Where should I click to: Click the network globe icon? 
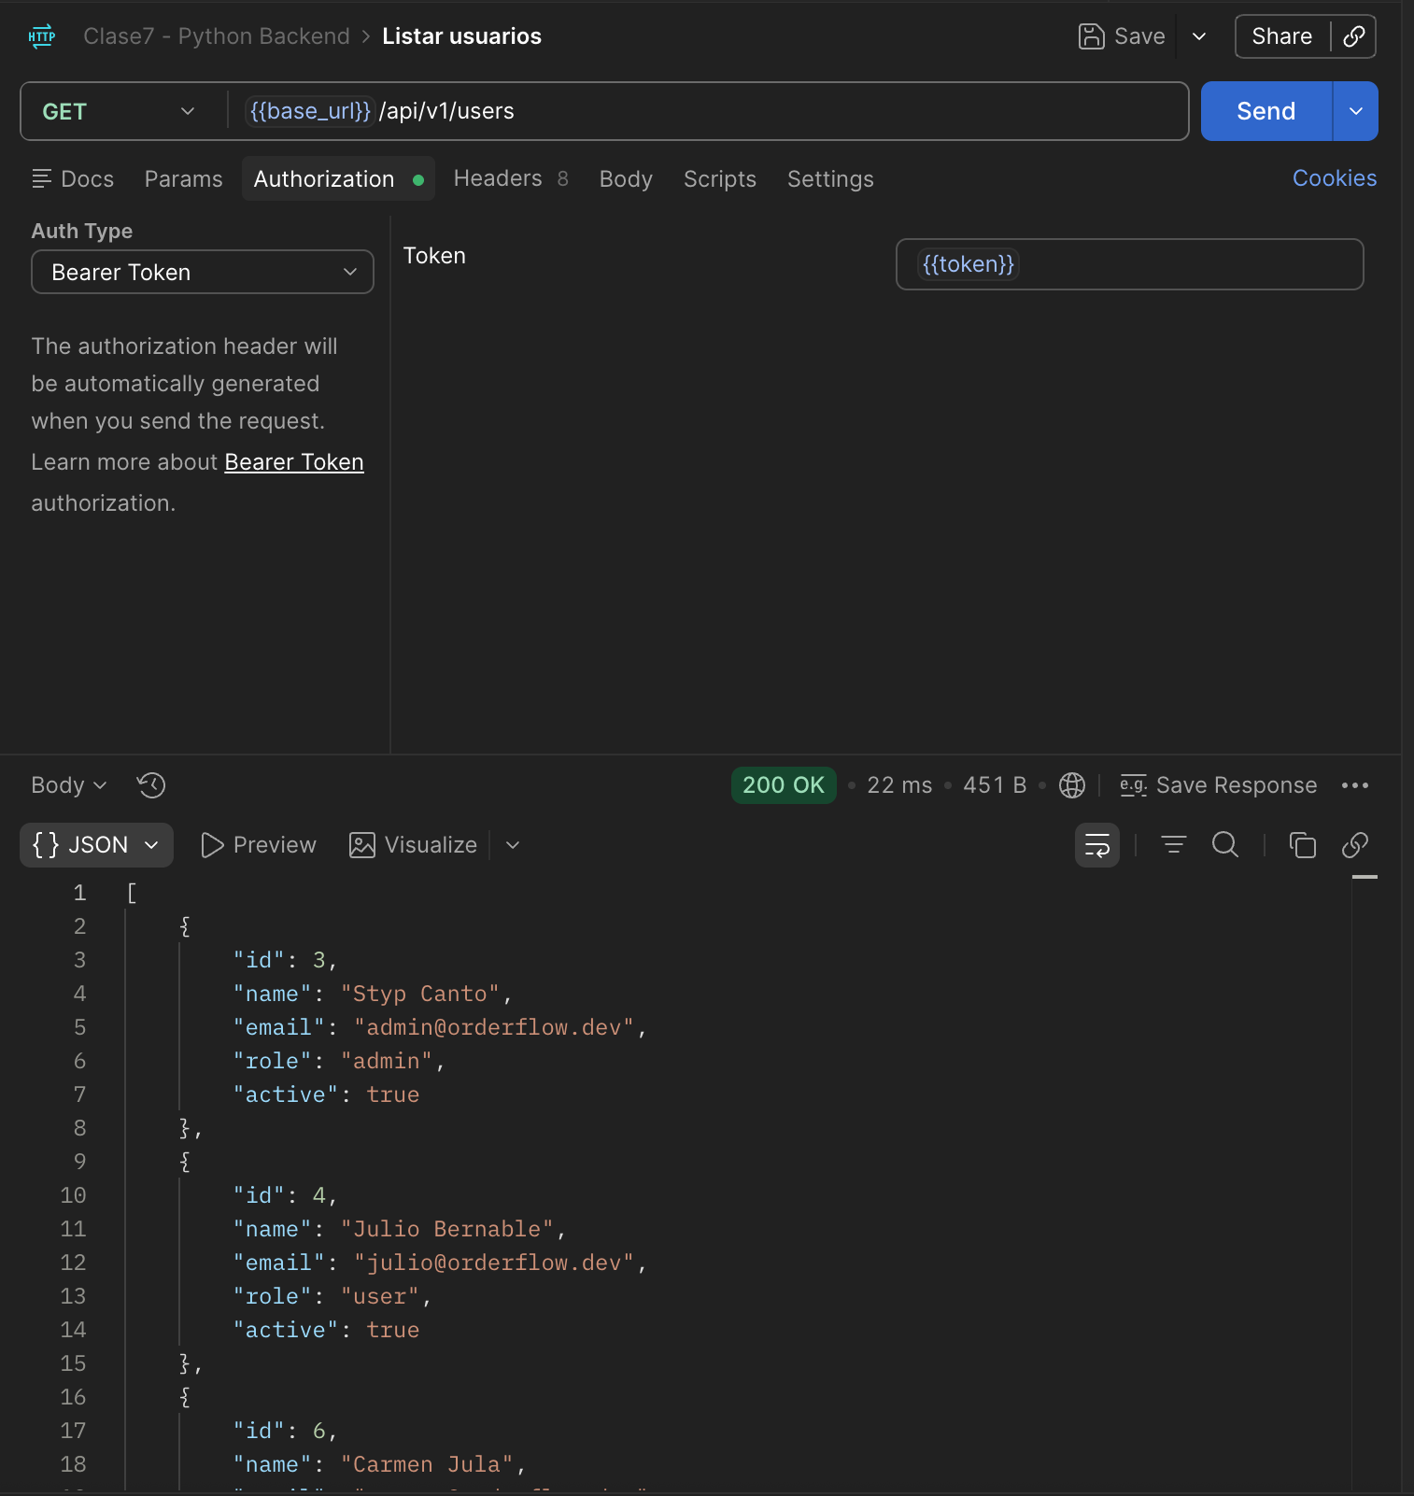[1072, 785]
